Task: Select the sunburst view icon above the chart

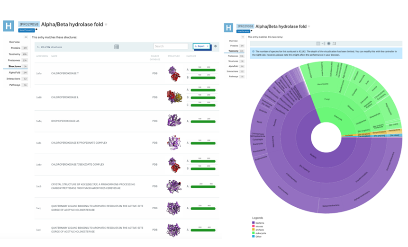Action: 328,44
